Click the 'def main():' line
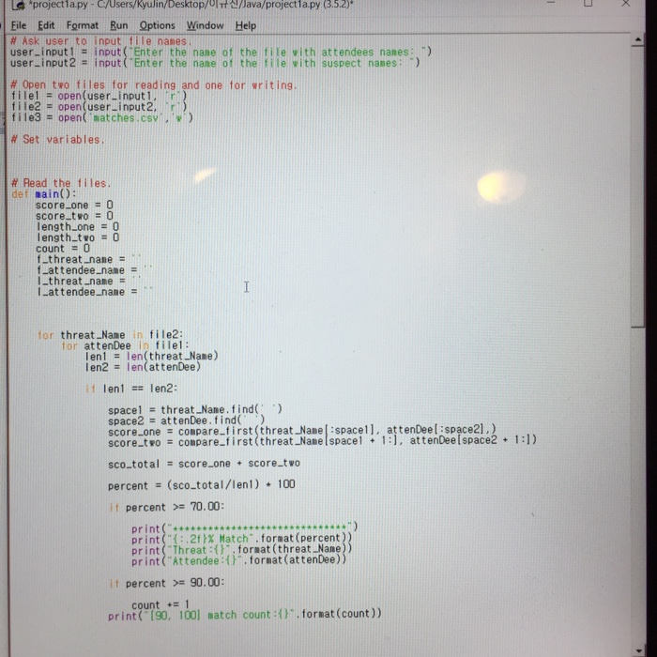Screen dimensions: 657x657 [x=44, y=194]
